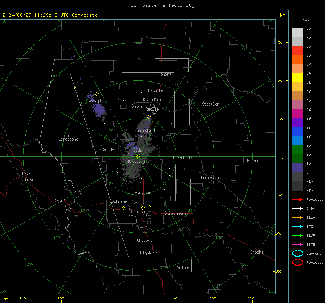The height and width of the screenshot is (303, 325).
Task: Select the Banff label
Action: coord(60,201)
